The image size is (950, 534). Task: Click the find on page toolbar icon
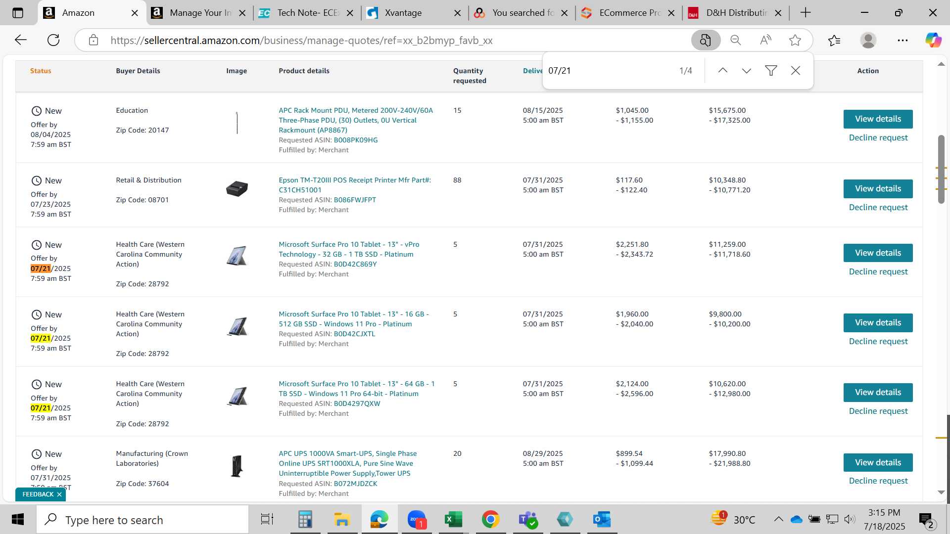click(x=706, y=40)
